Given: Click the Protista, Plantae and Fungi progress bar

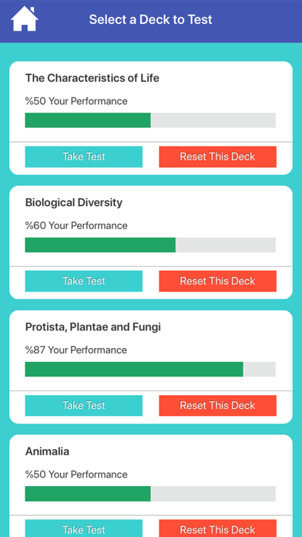Looking at the screenshot, I should point(150,369).
